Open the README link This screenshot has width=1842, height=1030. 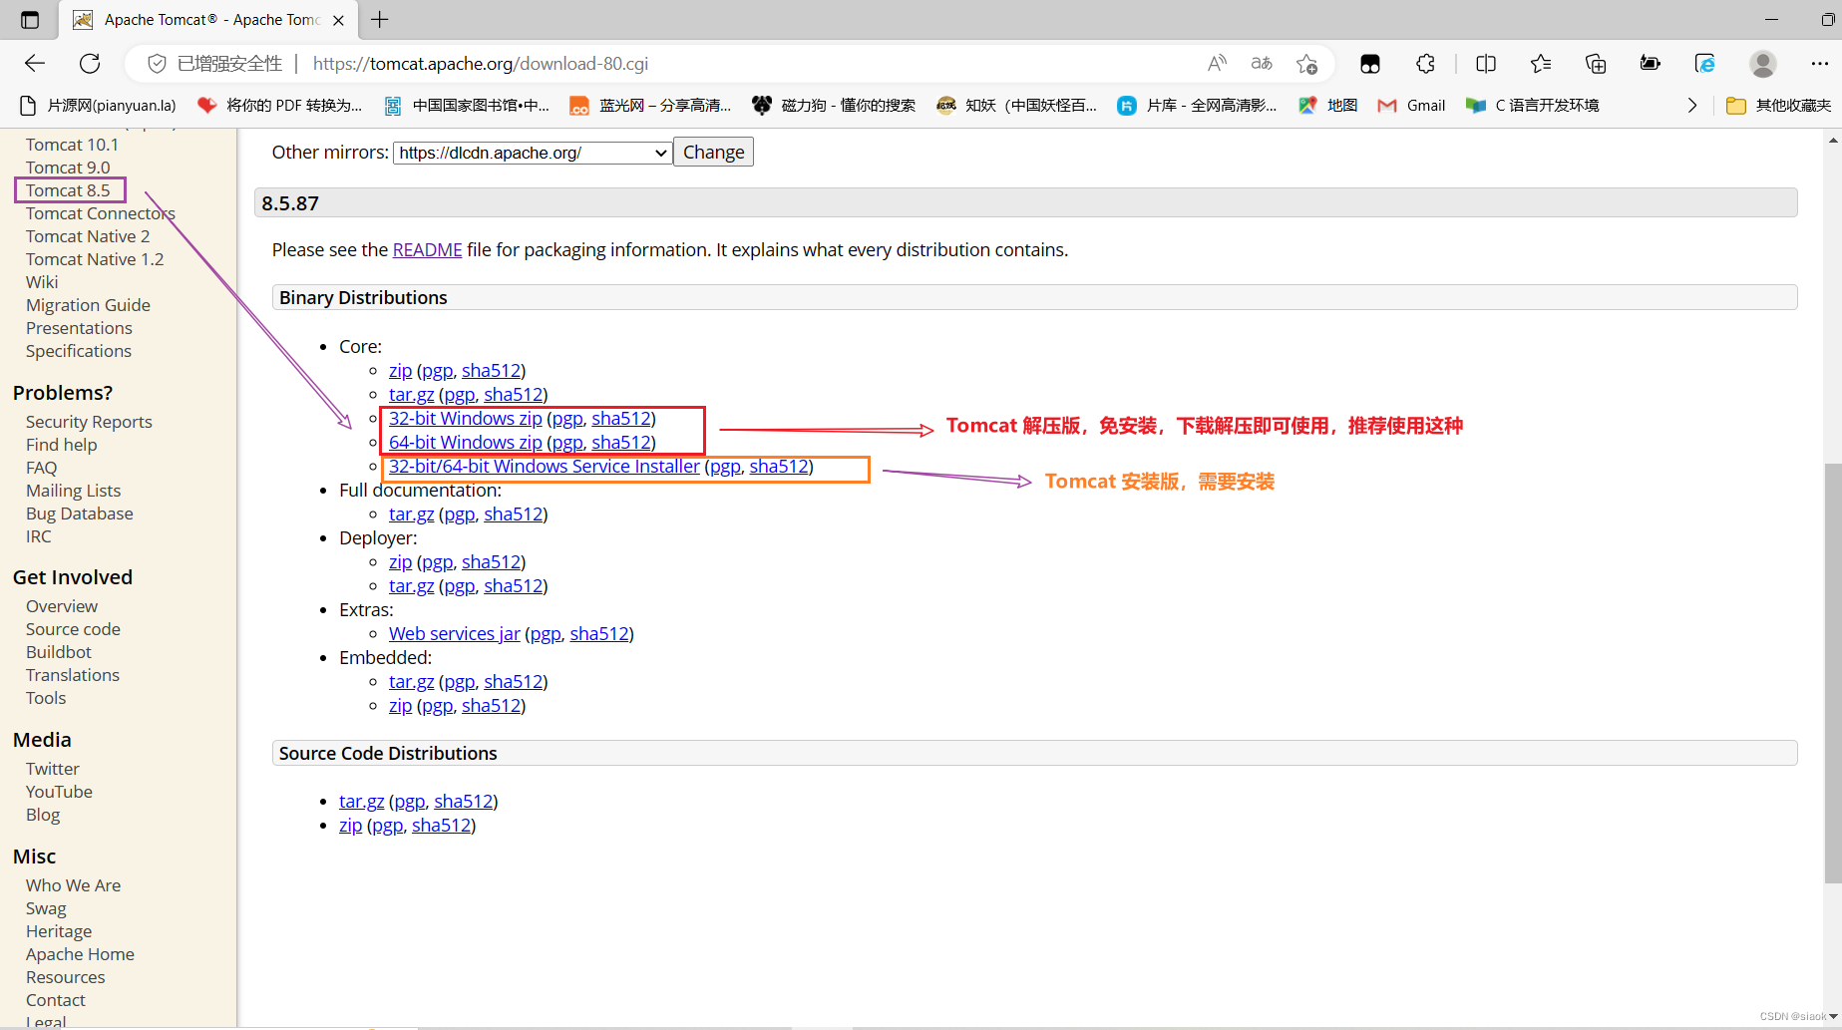click(427, 250)
